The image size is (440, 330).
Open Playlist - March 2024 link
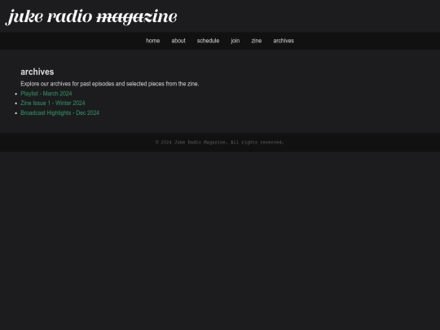click(46, 94)
